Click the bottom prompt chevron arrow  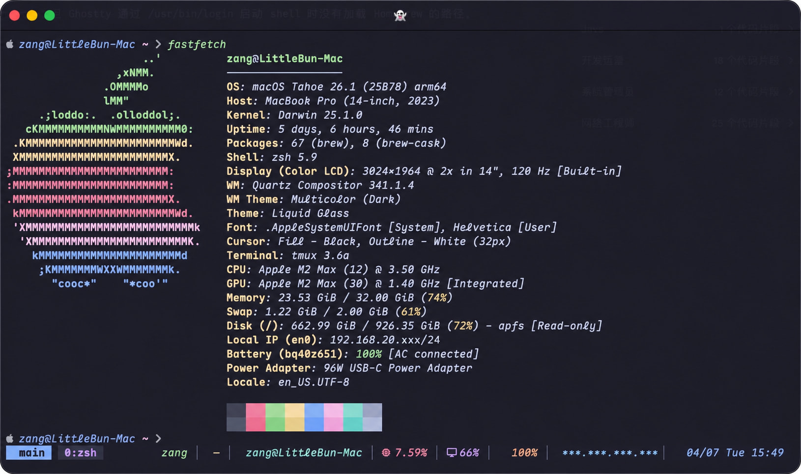[x=158, y=438]
